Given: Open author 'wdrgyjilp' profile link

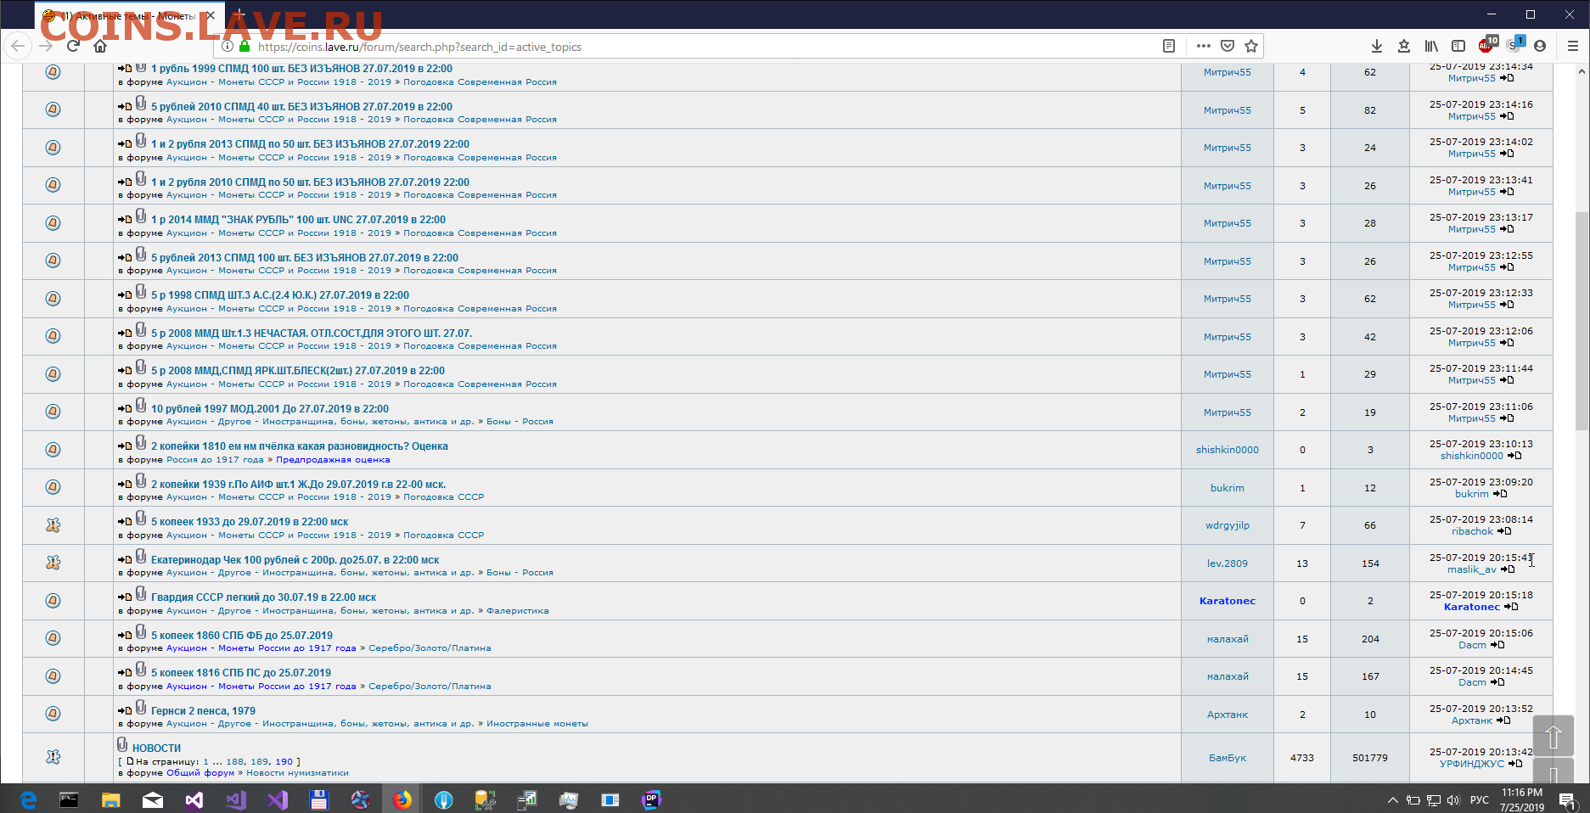Looking at the screenshot, I should 1228,525.
